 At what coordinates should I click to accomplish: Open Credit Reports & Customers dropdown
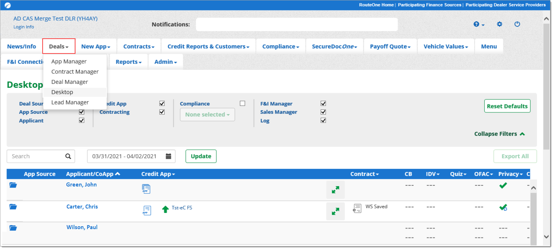click(x=208, y=46)
